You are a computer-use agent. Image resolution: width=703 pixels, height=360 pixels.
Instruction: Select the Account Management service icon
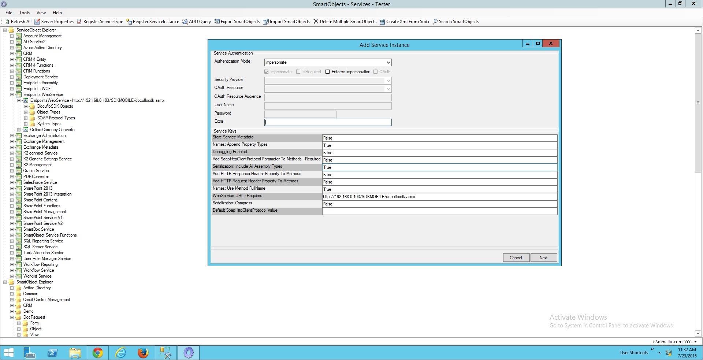click(19, 36)
